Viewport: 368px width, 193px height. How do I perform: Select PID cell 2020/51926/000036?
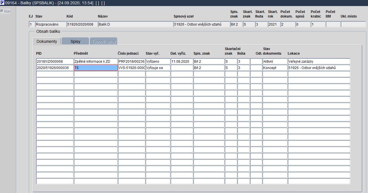click(x=55, y=68)
